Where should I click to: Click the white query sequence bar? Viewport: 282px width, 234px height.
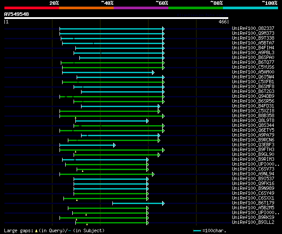[x=116, y=18]
